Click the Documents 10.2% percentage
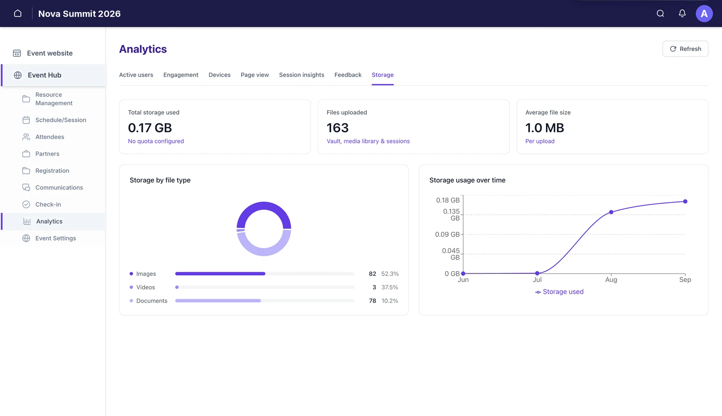Image resolution: width=722 pixels, height=416 pixels. click(x=390, y=301)
